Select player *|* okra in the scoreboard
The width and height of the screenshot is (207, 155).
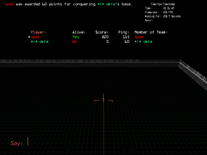point(39,42)
